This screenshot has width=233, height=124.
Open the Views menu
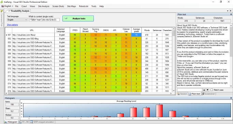pyautogui.click(x=32, y=6)
